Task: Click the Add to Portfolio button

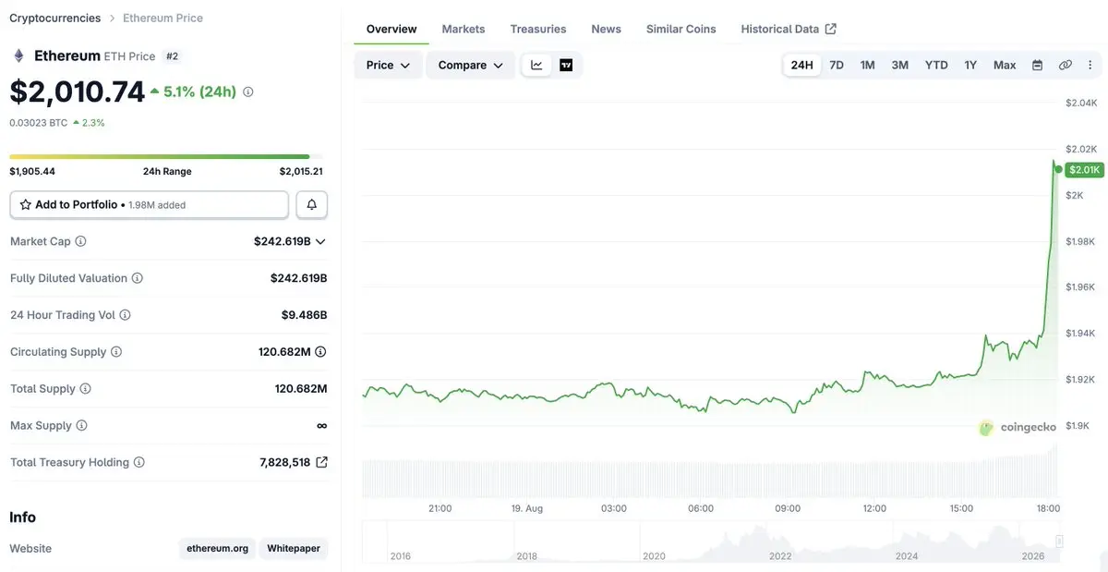Action: tap(150, 204)
